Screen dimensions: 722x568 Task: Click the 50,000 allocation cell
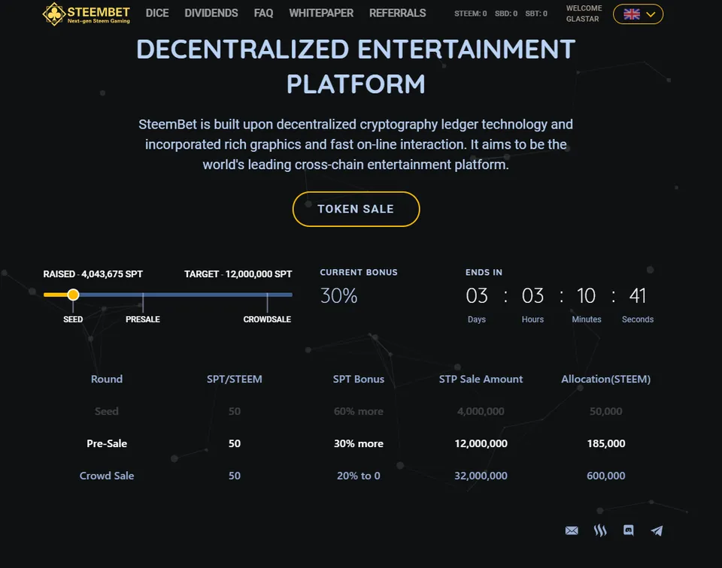click(x=606, y=411)
